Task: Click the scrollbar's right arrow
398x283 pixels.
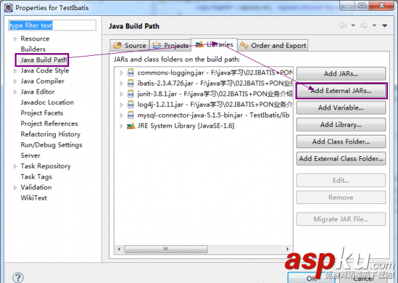Action: point(288,249)
